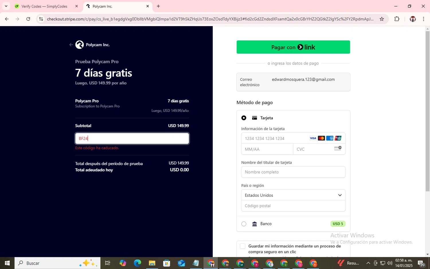The image size is (430, 269).
Task: Click the CVC help card icon
Action: coord(338,148)
